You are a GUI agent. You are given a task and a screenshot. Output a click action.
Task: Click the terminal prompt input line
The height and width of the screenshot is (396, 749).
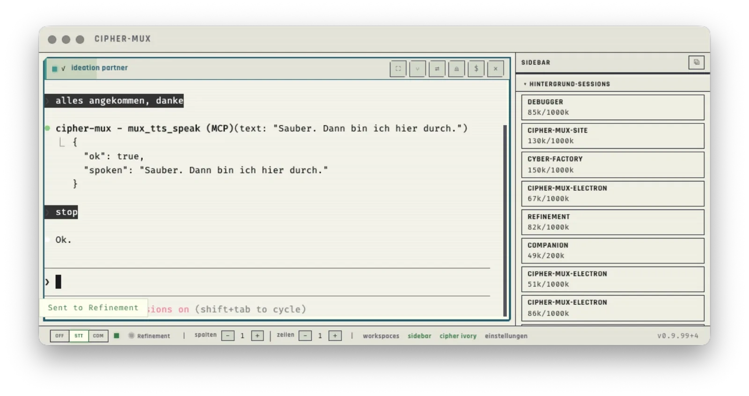(x=267, y=282)
